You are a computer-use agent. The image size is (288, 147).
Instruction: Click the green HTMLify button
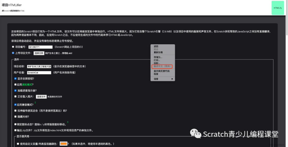[x=278, y=8]
